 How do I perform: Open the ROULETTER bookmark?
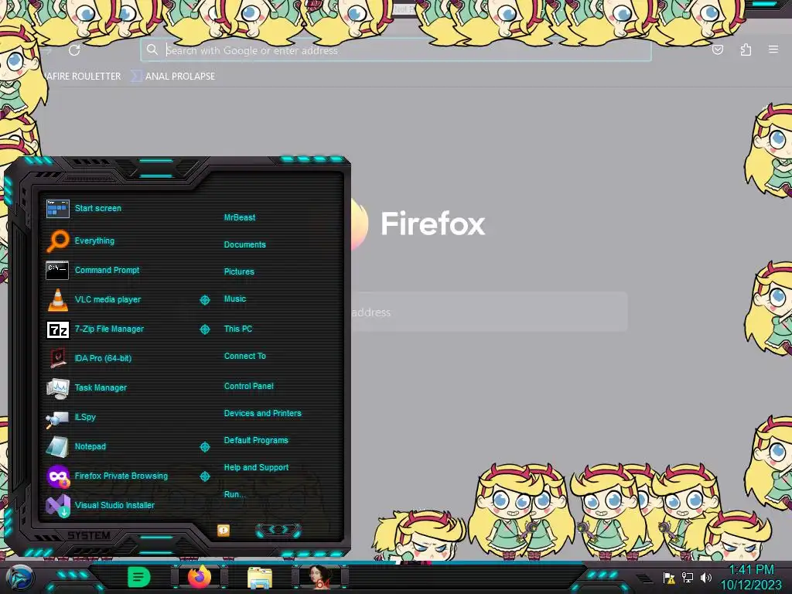(x=82, y=77)
